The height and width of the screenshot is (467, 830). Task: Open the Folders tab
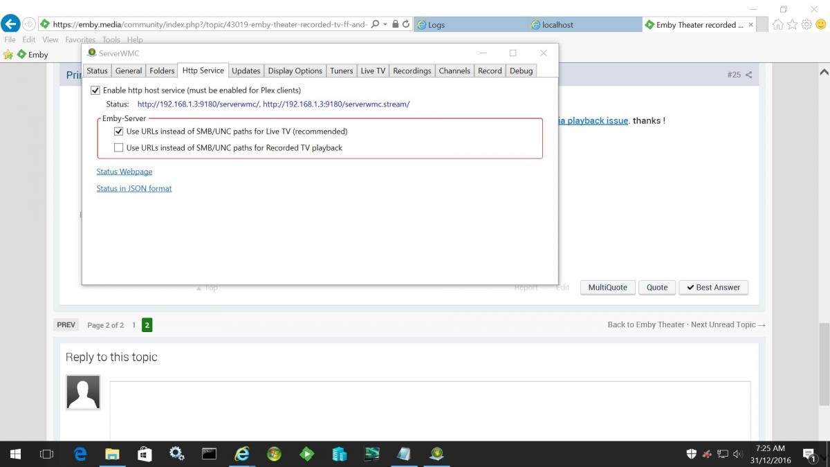coord(162,71)
